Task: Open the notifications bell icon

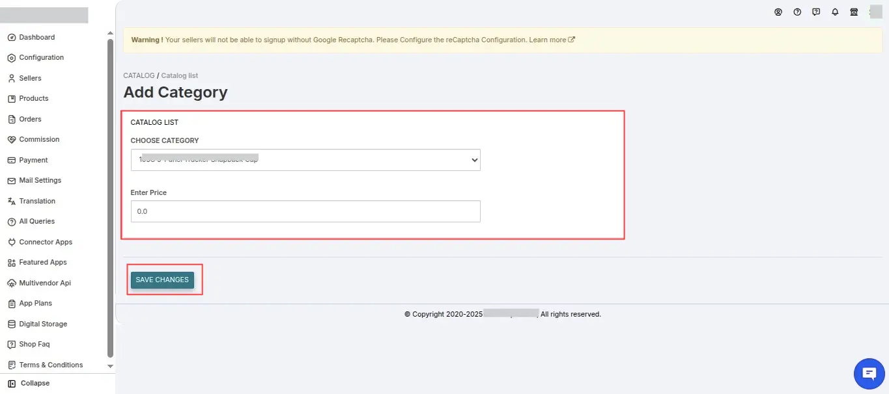Action: pyautogui.click(x=835, y=12)
